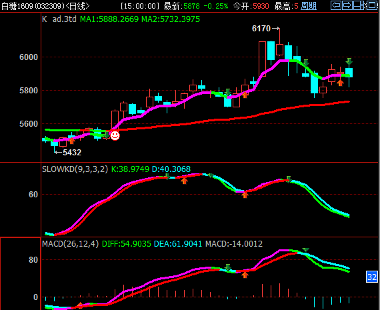The image size is (380, 310).
Task: Click the 6170 high price annotation
Action: (261, 29)
